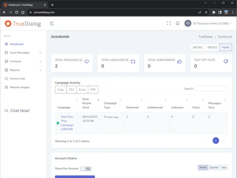Reload the browser page
This screenshot has height=178, width=237.
click(x=17, y=12)
